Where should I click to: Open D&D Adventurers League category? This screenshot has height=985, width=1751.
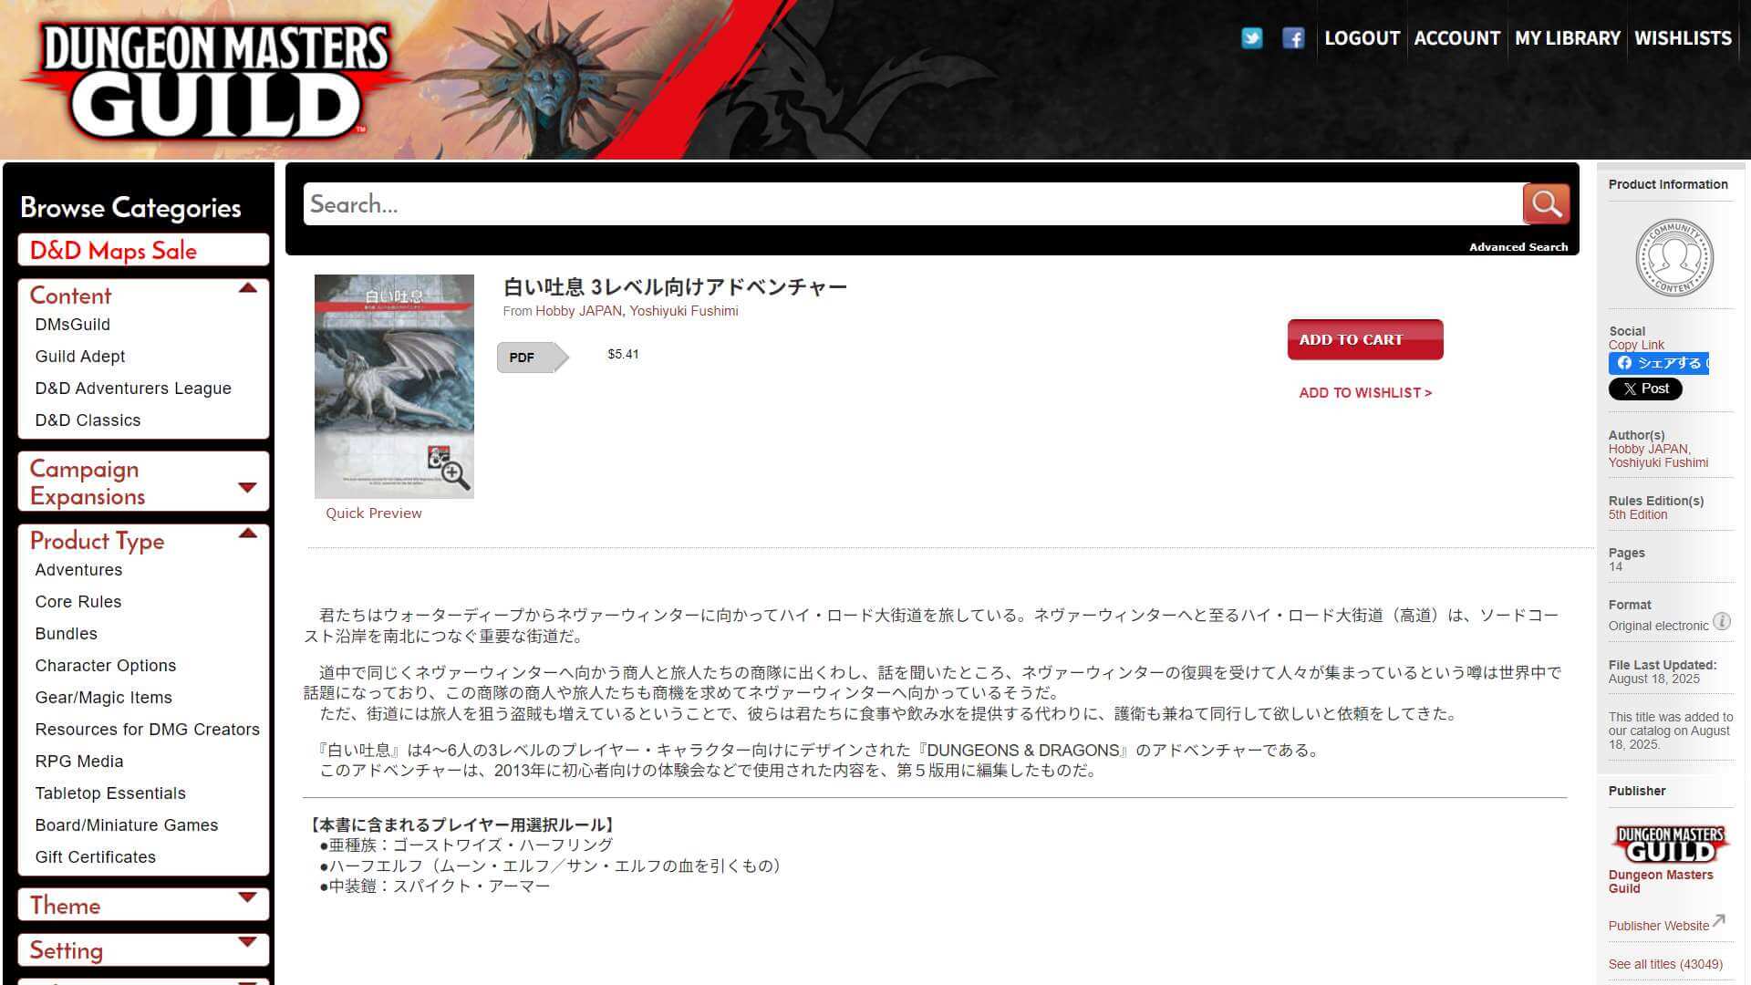133,389
